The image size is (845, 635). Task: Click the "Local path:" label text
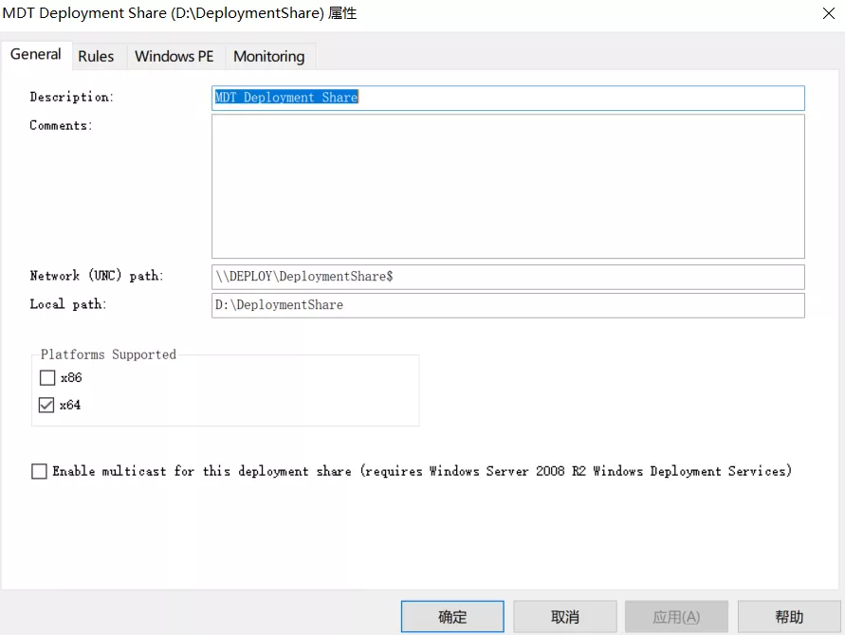(68, 304)
